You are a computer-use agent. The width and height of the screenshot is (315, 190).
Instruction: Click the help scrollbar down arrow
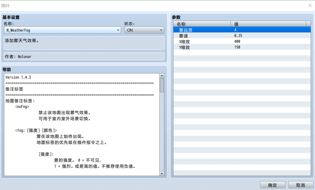pyautogui.click(x=162, y=174)
